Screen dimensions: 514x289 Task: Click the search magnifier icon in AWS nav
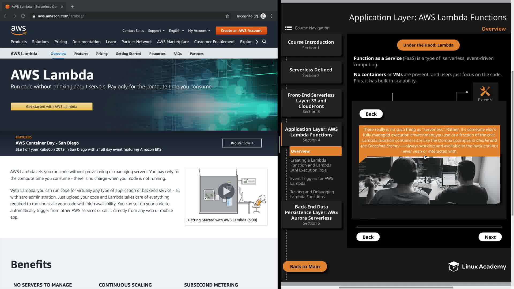tap(264, 42)
